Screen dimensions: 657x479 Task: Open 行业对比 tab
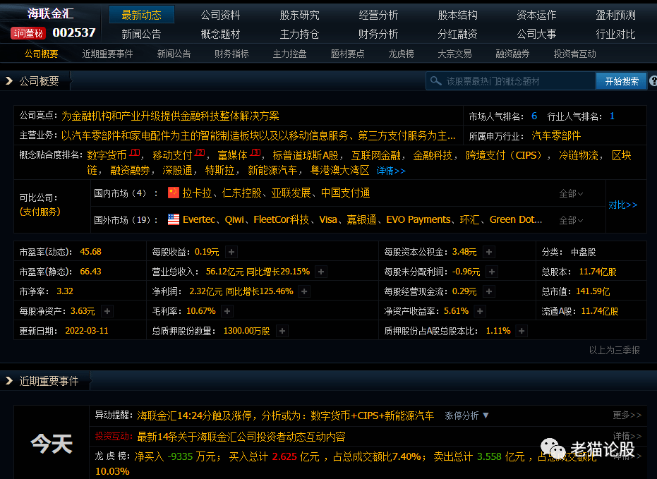[615, 34]
